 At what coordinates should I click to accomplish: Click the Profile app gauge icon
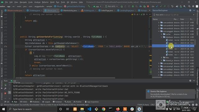click(x=140, y=6)
